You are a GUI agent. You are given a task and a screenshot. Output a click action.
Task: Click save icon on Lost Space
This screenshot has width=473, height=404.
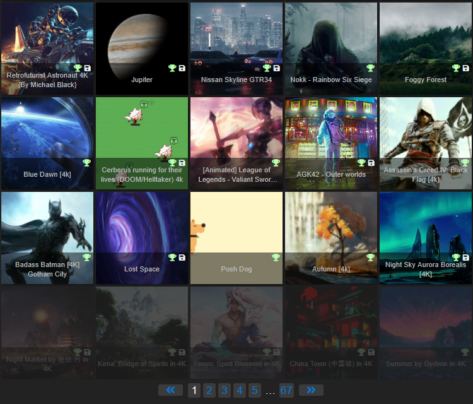[182, 258]
